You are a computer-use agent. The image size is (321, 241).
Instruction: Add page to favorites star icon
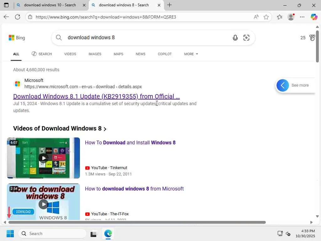266,17
